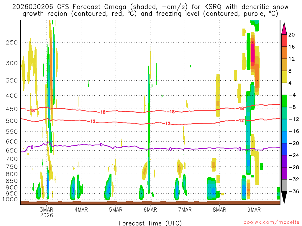
Task: Click the black down arrow below color bar
Action: point(284,197)
